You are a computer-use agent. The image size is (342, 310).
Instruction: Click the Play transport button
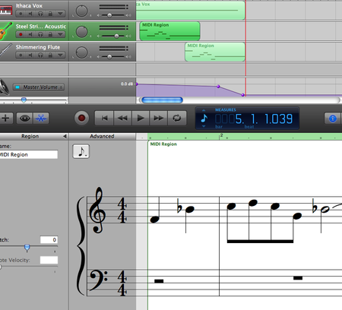(x=141, y=118)
